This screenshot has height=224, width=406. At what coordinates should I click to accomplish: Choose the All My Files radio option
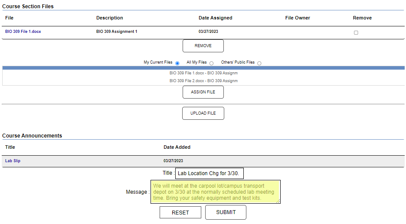click(x=211, y=63)
